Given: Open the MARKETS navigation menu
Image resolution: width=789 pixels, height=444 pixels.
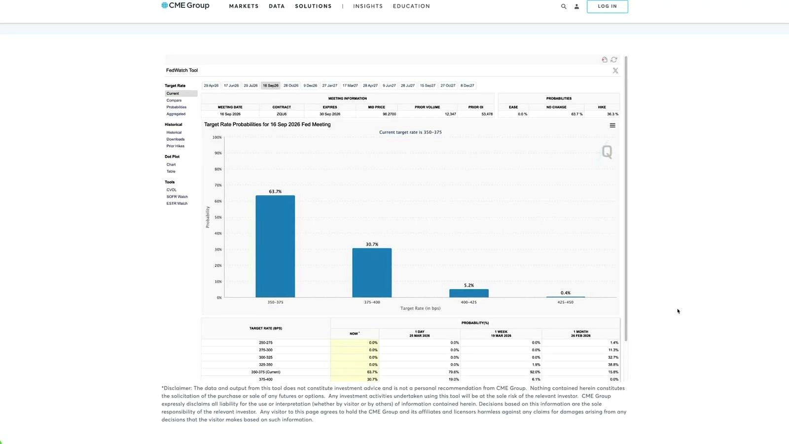Looking at the screenshot, I should point(244,6).
